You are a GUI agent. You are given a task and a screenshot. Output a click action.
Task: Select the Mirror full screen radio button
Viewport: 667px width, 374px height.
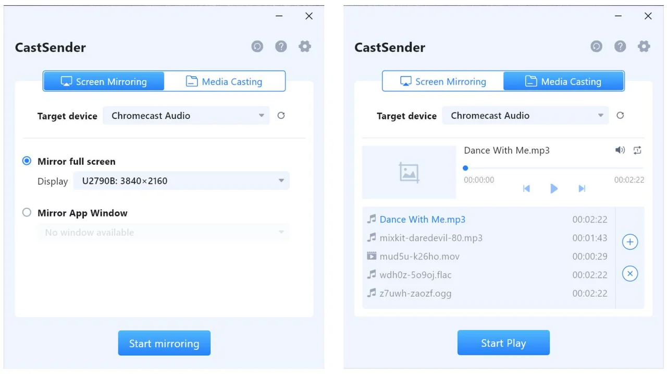pos(27,161)
